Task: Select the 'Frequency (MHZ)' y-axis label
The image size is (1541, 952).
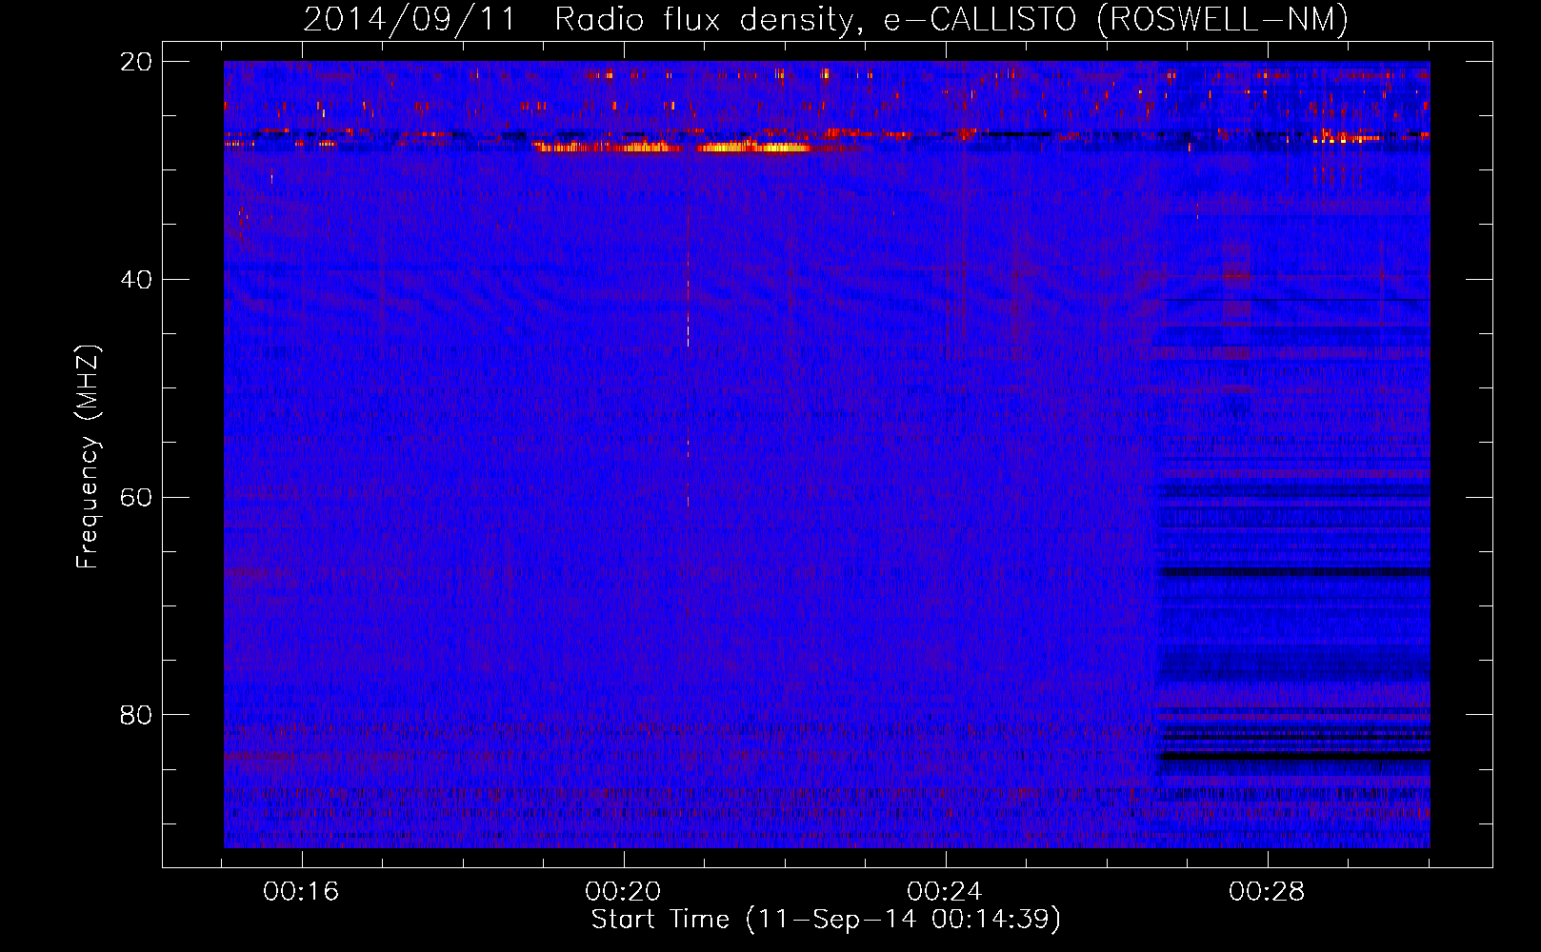Action: click(x=88, y=457)
